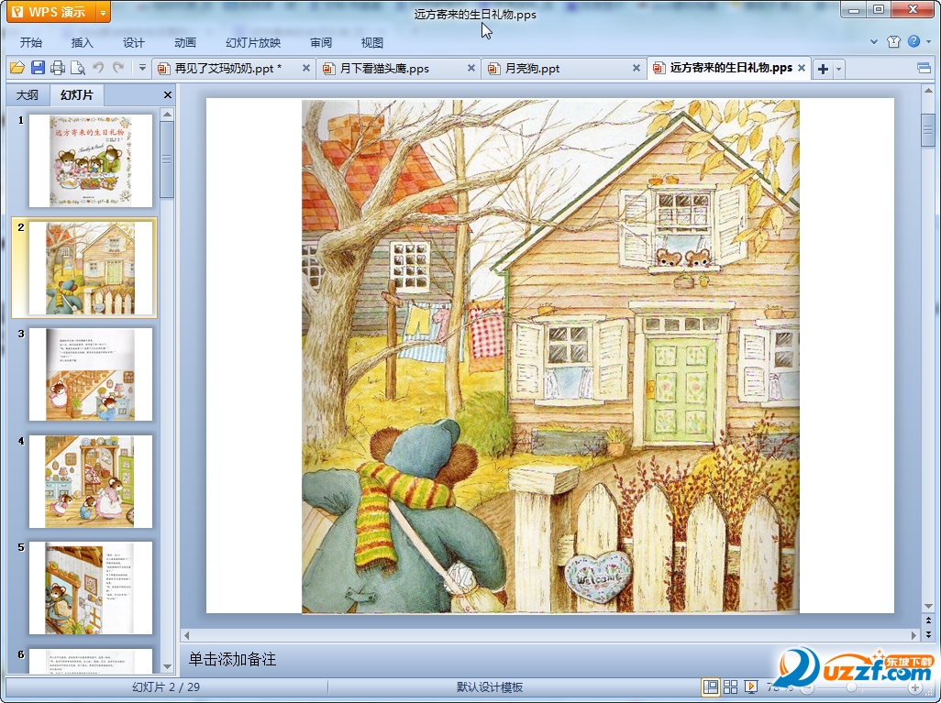Undo last action arrow icon
The image size is (941, 703).
tap(98, 68)
